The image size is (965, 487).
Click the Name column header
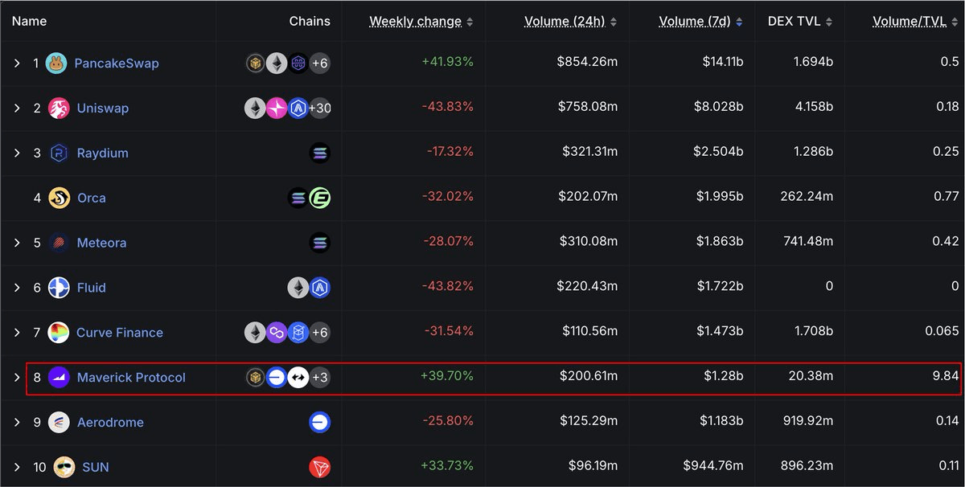tap(29, 21)
